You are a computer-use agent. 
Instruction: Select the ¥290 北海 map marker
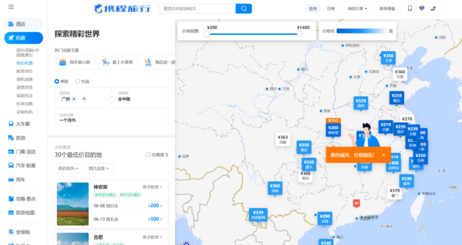(325, 219)
